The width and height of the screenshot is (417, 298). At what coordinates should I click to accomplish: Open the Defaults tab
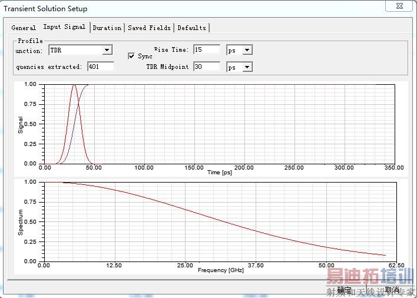point(192,28)
